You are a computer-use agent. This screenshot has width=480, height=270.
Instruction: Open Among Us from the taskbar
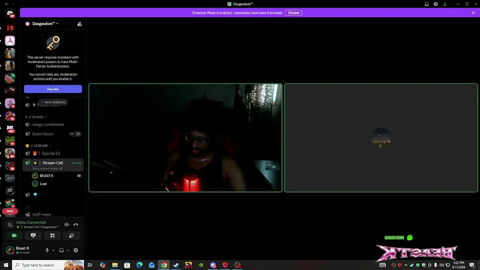click(188, 265)
